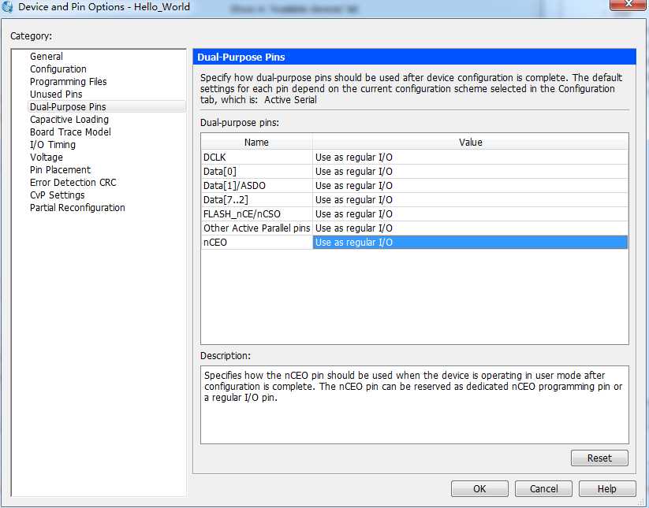Screen dimensions: 649x508
Task: Open value dropdown for Other Active Parallel pins
Action: [470, 228]
